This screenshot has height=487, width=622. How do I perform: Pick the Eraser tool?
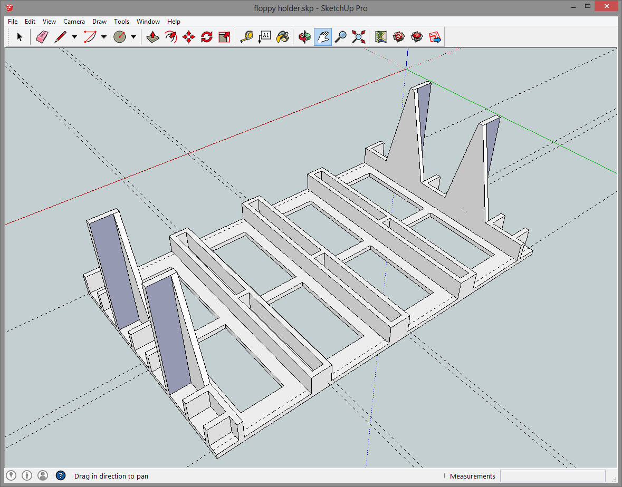[x=42, y=37]
